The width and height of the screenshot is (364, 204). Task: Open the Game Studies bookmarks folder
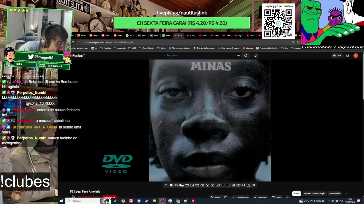point(146,48)
